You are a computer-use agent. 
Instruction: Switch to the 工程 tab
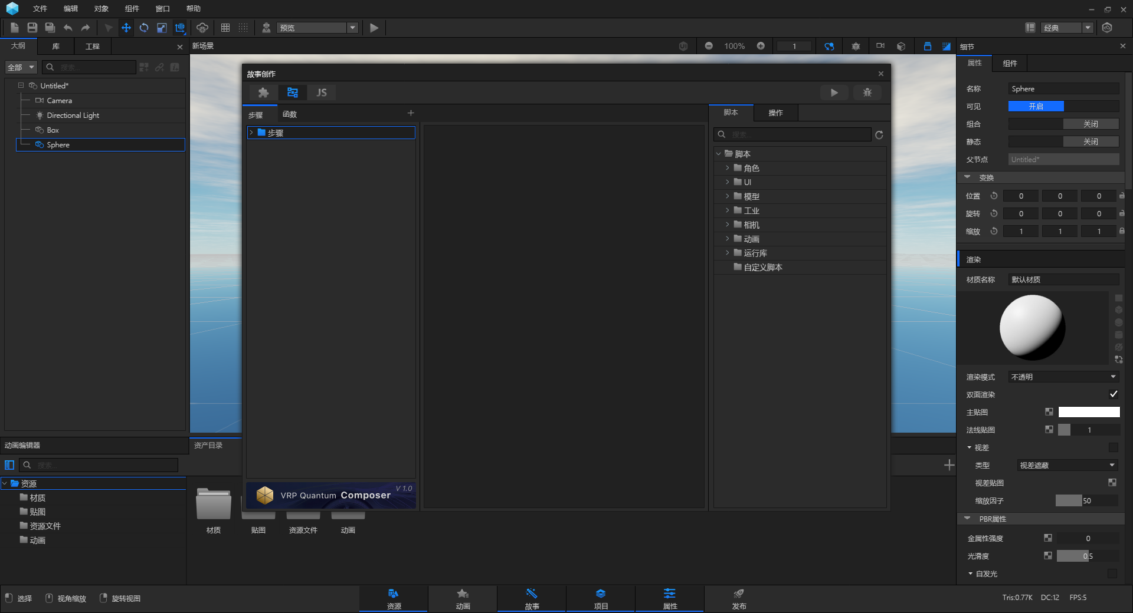tap(93, 46)
